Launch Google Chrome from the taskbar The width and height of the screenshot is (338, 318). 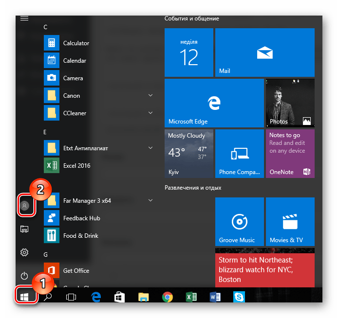pyautogui.click(x=168, y=297)
